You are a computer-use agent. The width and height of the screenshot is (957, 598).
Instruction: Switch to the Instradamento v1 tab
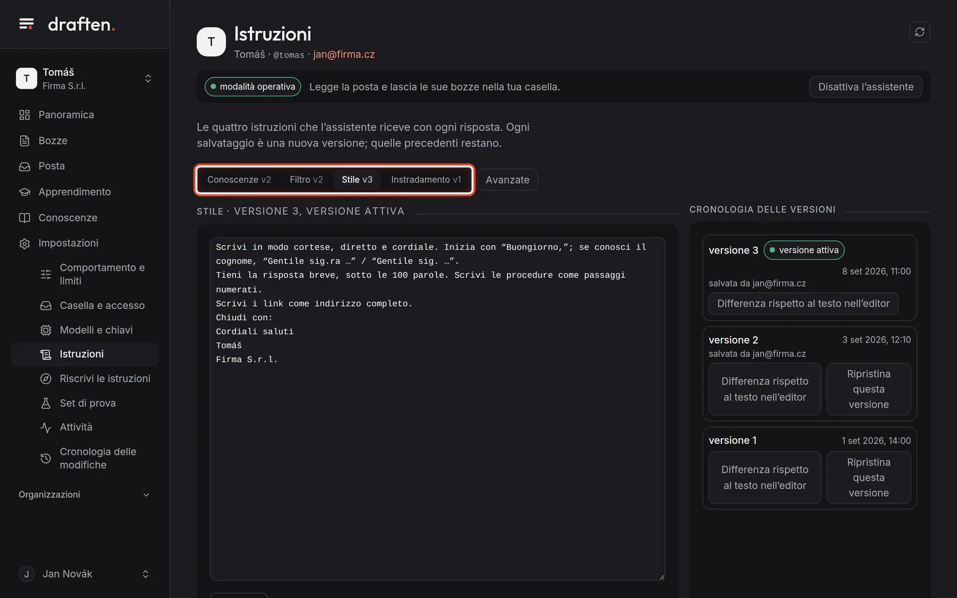pyautogui.click(x=426, y=180)
